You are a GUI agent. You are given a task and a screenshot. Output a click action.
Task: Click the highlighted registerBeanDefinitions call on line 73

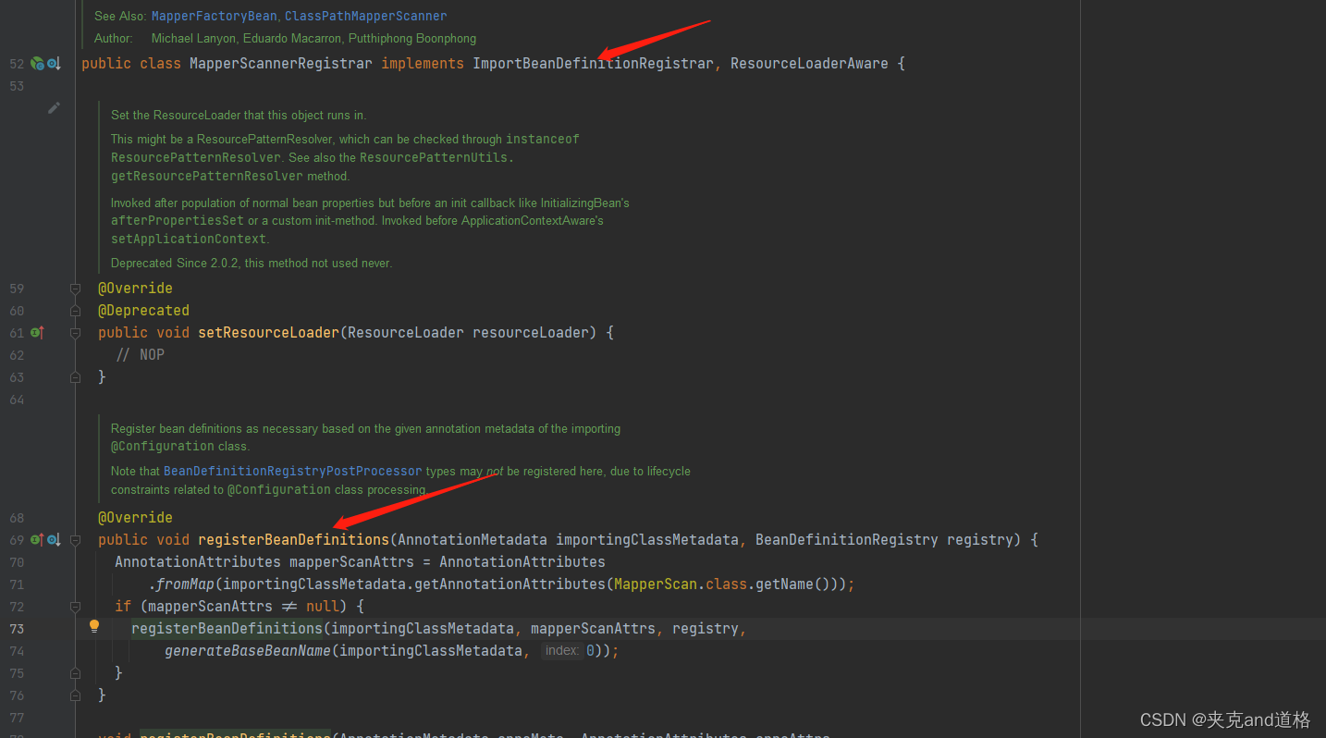[x=227, y=629]
